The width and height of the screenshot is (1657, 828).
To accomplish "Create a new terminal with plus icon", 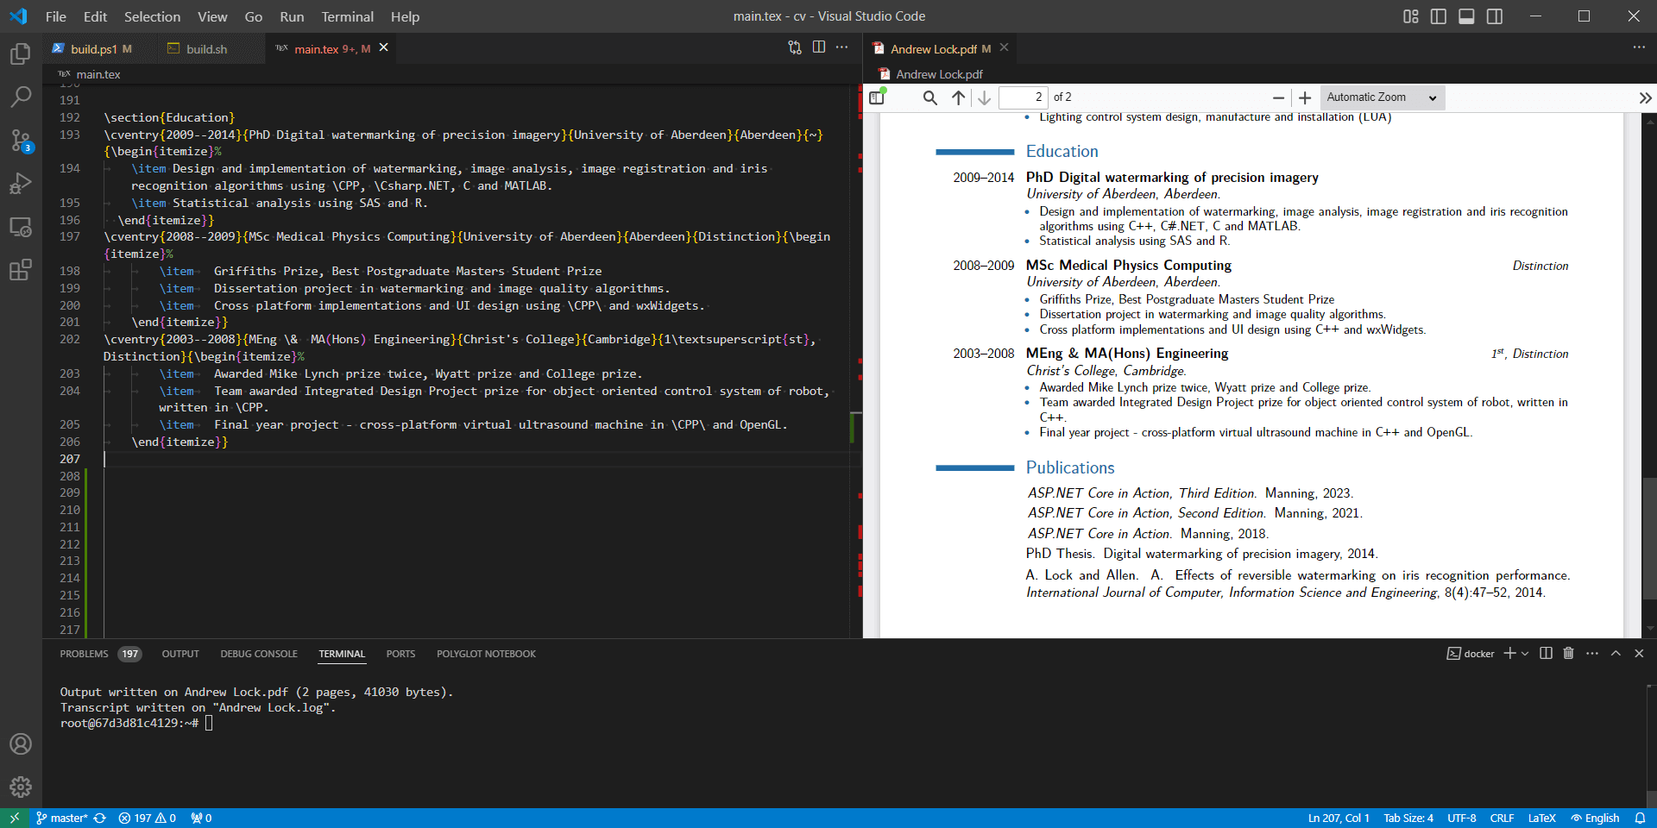I will click(1509, 654).
